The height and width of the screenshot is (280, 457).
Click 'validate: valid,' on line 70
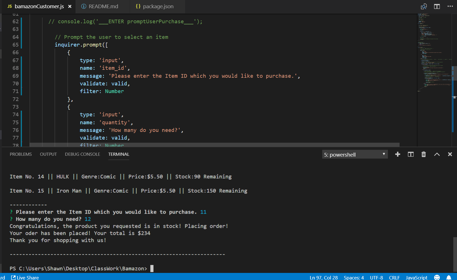[105, 83]
